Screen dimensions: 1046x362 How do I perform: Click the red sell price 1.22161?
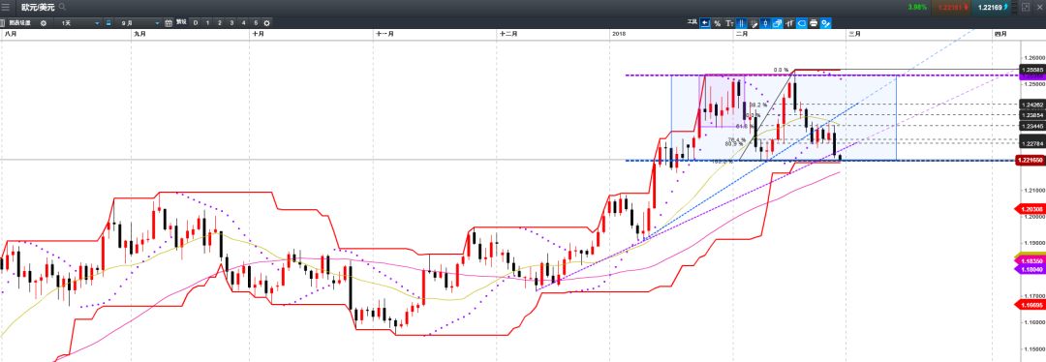[951, 8]
